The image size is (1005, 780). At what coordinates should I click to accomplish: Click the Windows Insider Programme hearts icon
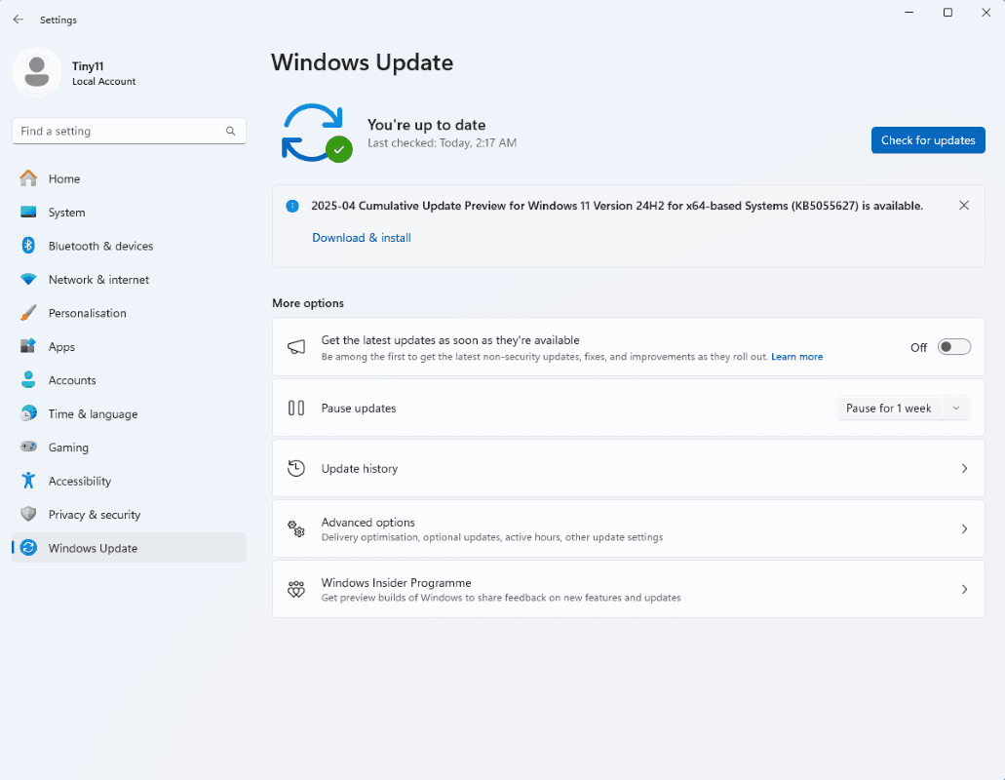[296, 589]
